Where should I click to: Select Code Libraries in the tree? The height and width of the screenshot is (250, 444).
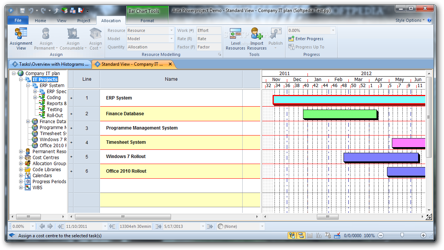coord(47,170)
